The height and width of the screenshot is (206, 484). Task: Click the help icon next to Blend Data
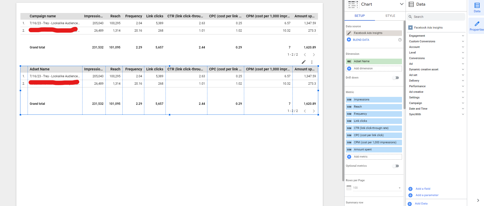coord(400,40)
